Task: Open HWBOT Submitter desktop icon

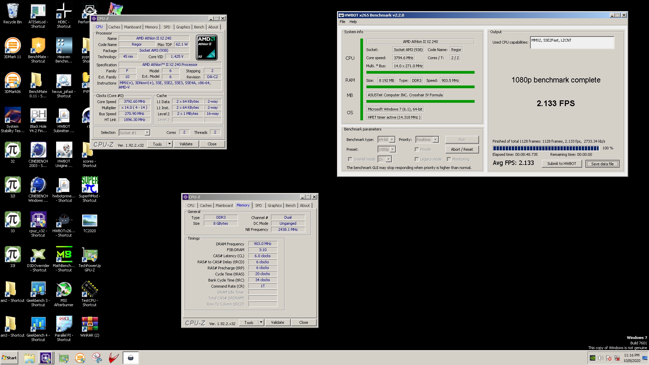Action: [x=64, y=120]
